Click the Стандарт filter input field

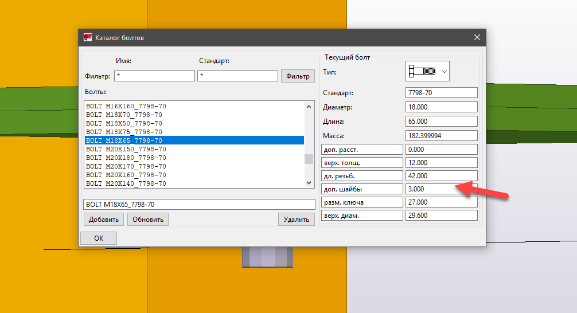pyautogui.click(x=237, y=76)
